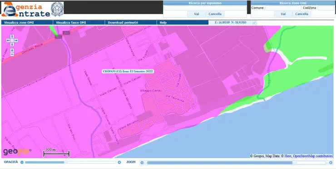
Task: Decrease zoom with left slider button
Action: [x=142, y=163]
